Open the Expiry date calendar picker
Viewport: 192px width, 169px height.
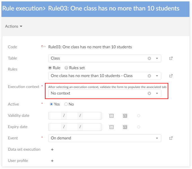112,127
